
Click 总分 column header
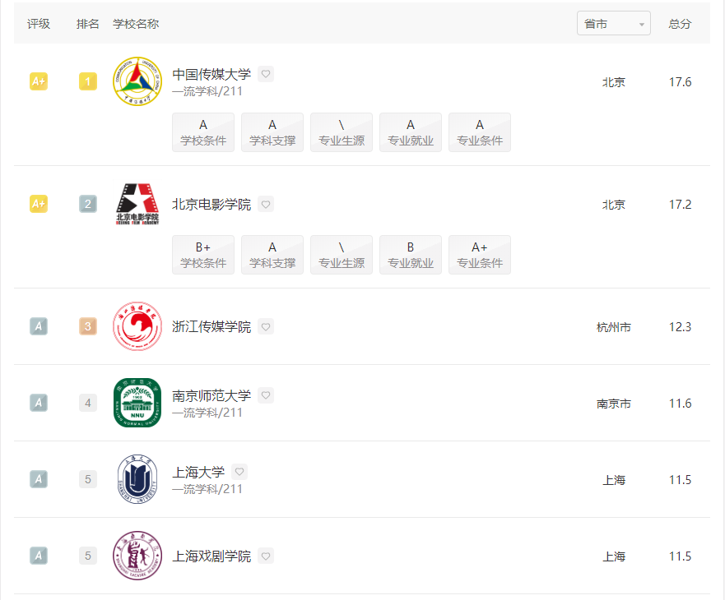coord(680,24)
